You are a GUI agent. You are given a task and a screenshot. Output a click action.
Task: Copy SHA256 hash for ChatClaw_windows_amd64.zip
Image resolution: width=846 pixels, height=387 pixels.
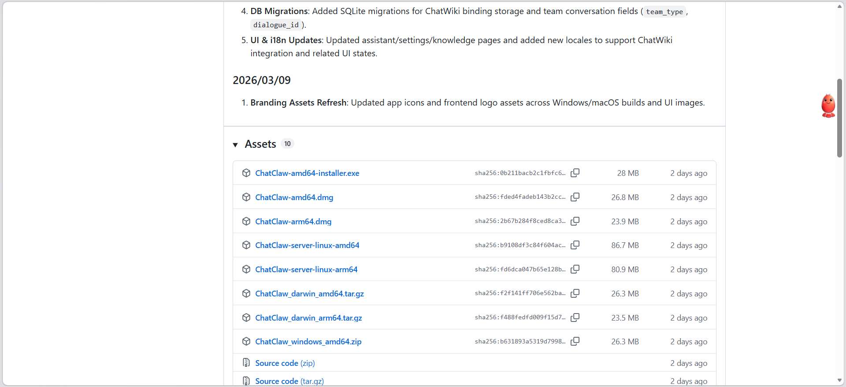[x=575, y=341]
